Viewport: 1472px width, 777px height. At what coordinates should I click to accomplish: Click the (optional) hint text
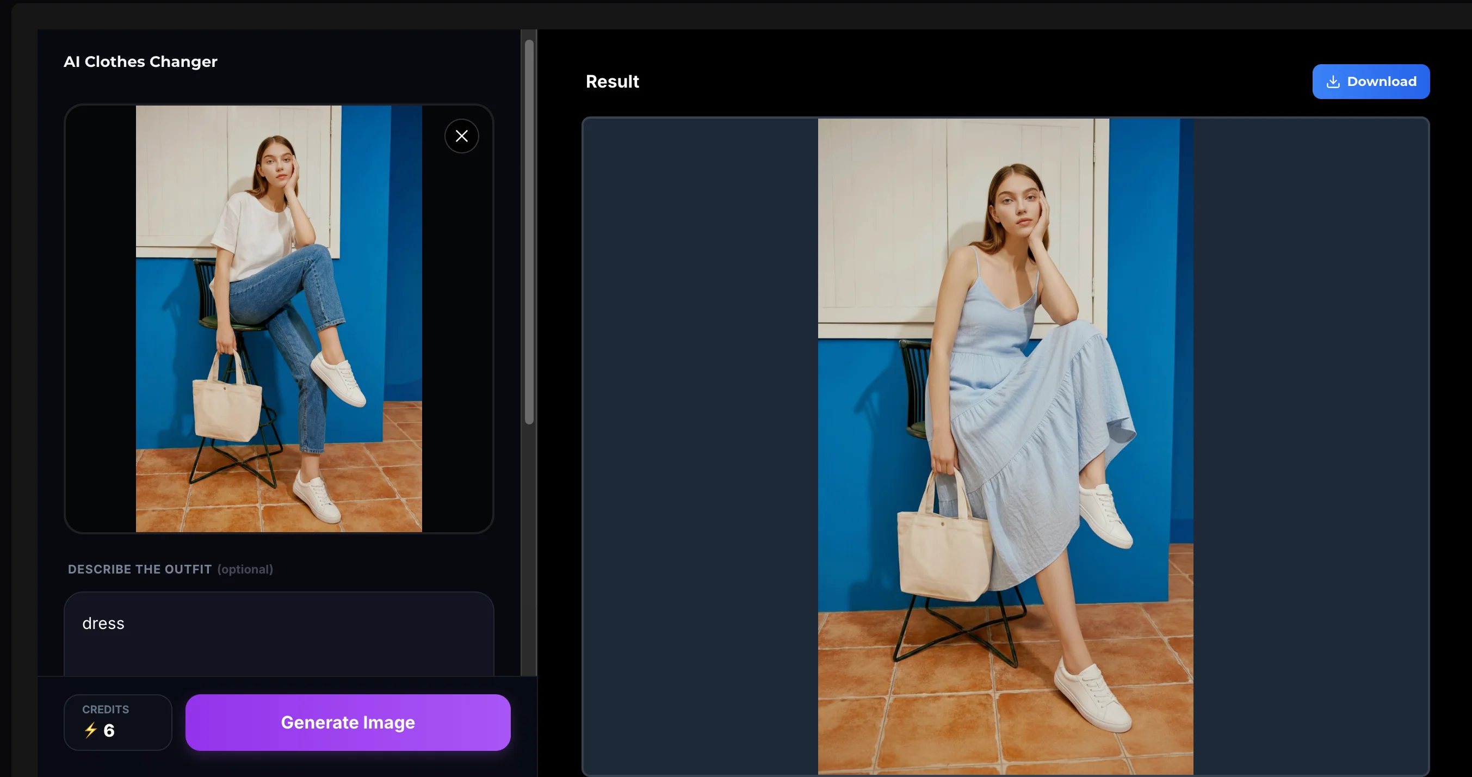click(x=245, y=570)
